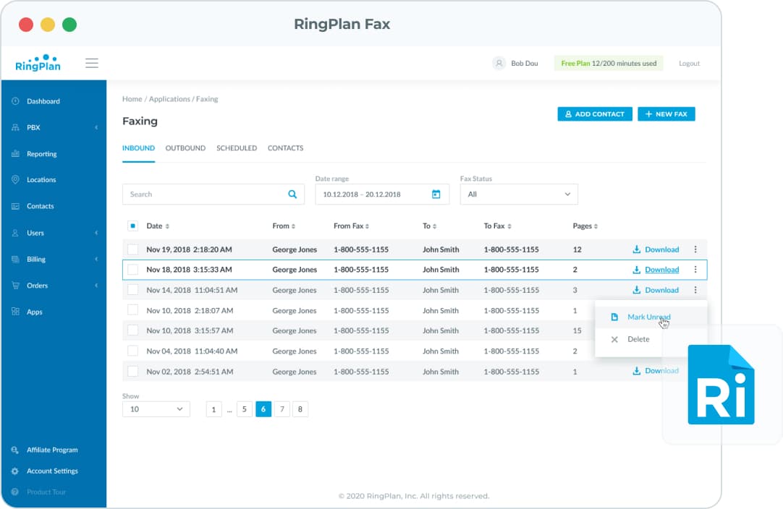783x509 pixels.
Task: Check the Nov 18, 2018 3:15:33 AM row
Action: [133, 270]
